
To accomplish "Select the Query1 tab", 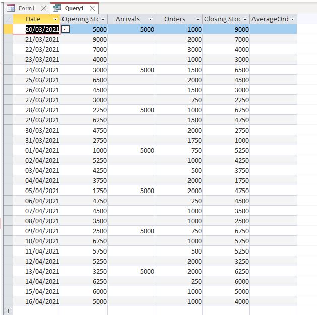I will (74, 8).
